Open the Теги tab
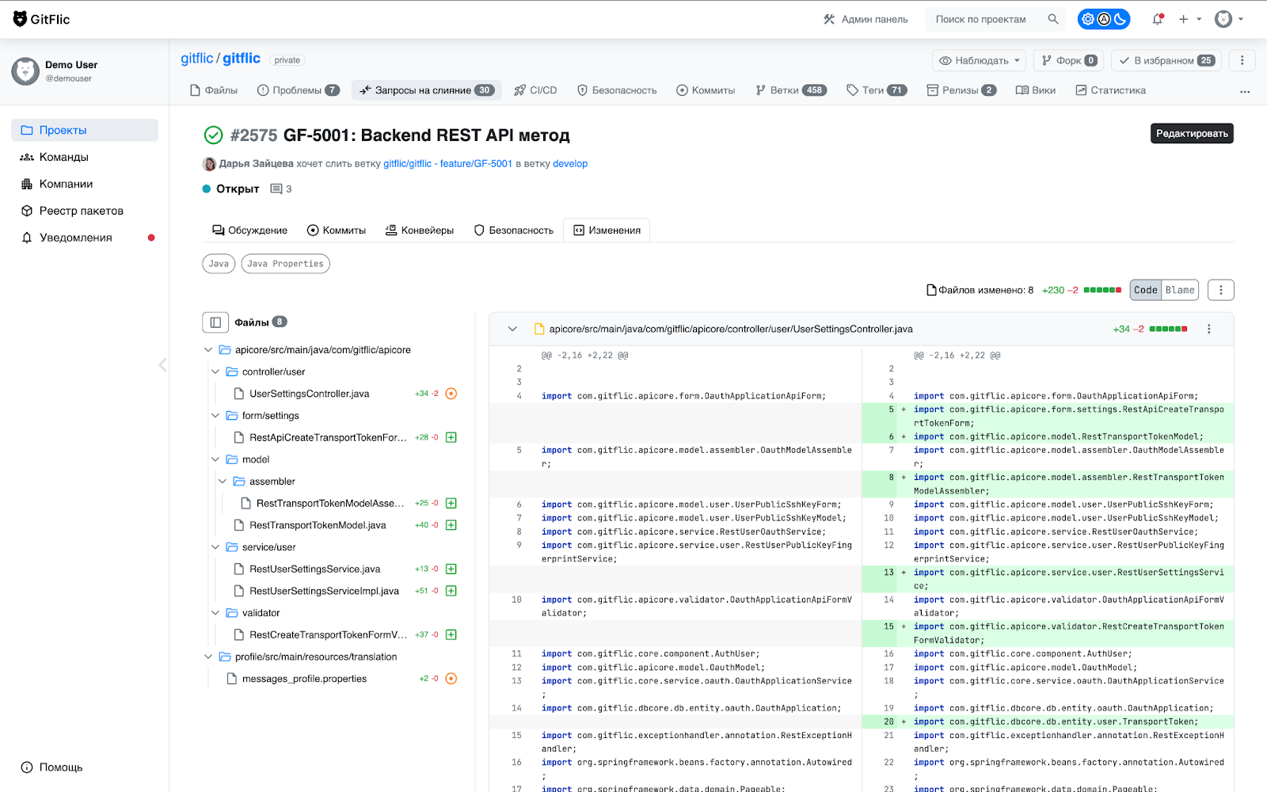This screenshot has width=1267, height=792. tap(877, 90)
